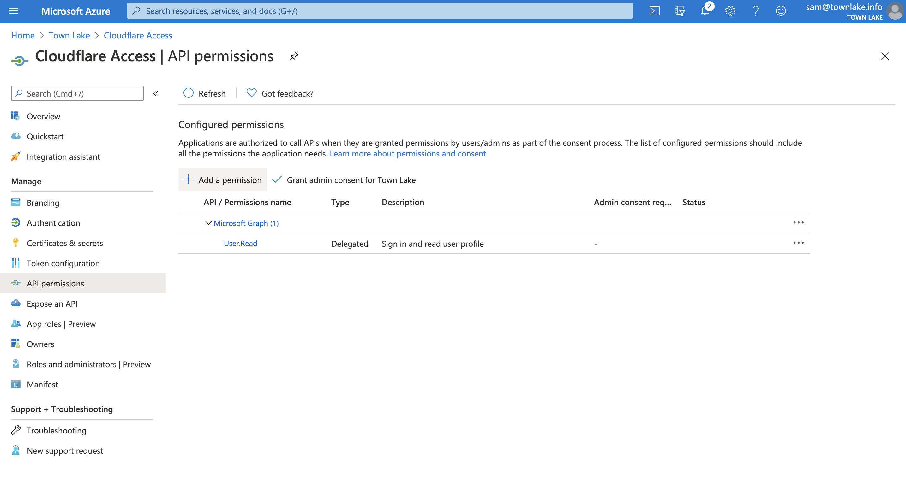Click the Token configuration icon
906x500 pixels.
point(17,262)
